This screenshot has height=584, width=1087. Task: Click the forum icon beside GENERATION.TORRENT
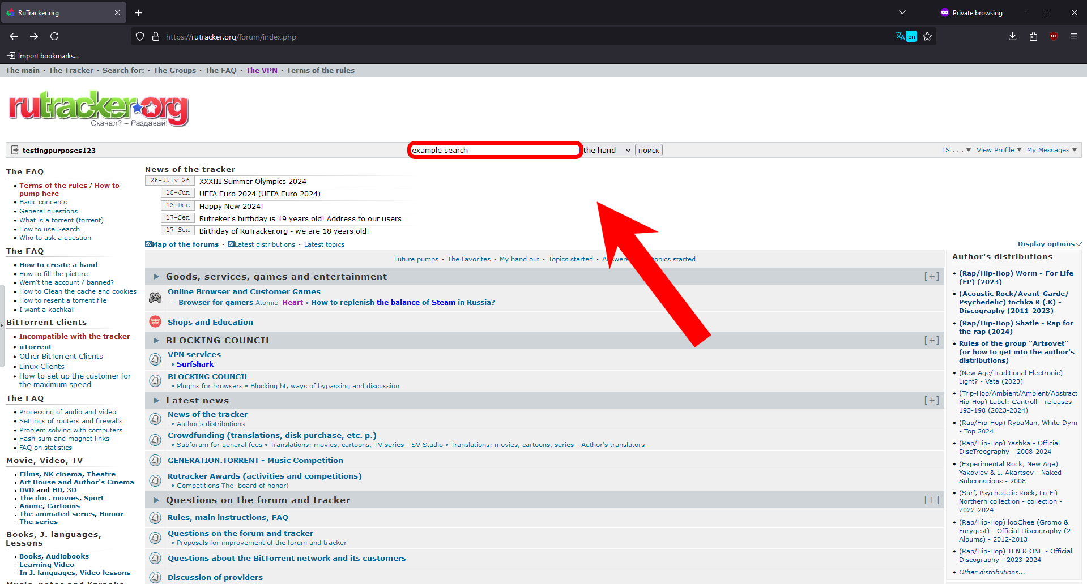(x=155, y=460)
